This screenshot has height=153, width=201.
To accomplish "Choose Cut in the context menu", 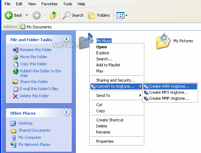I will click(117, 105).
